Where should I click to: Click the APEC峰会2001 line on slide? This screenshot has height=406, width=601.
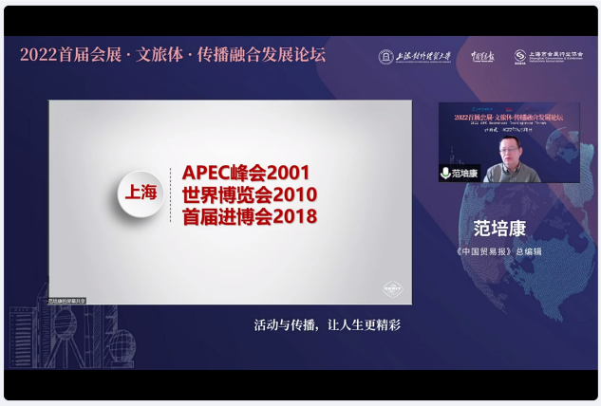(246, 174)
